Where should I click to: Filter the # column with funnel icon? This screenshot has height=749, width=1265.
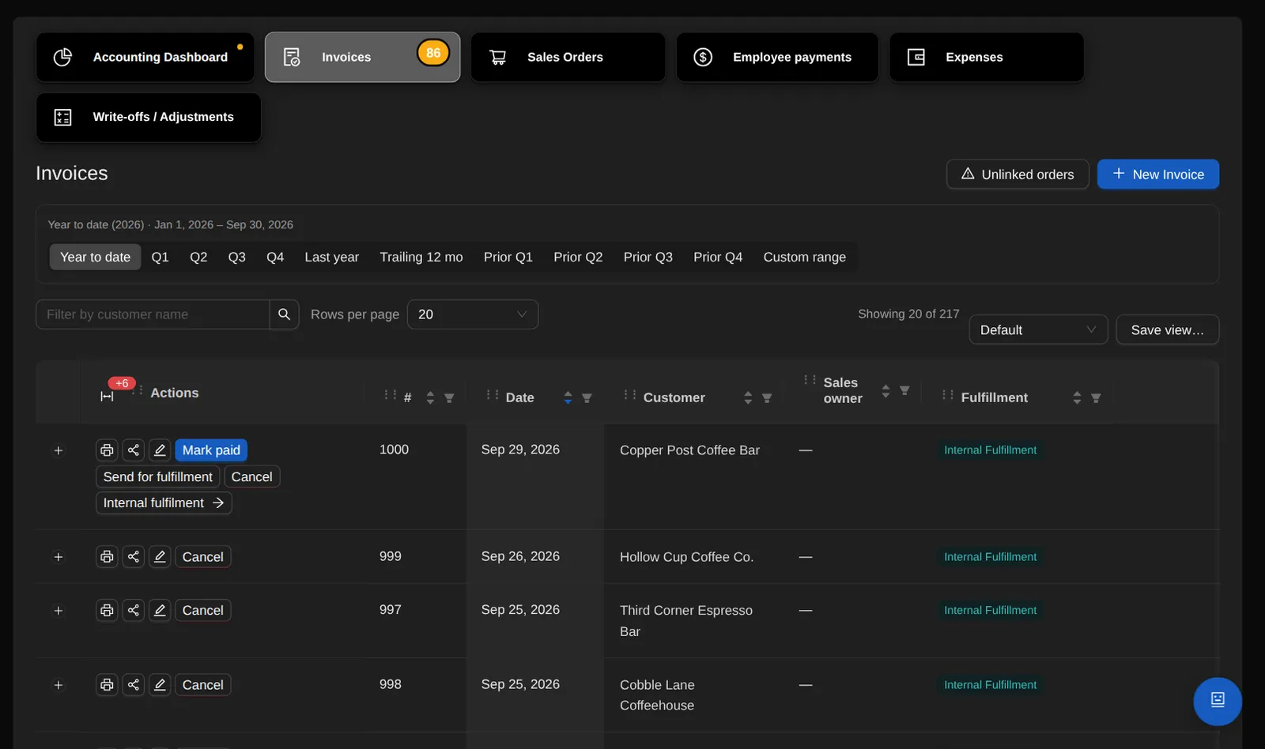pos(449,398)
